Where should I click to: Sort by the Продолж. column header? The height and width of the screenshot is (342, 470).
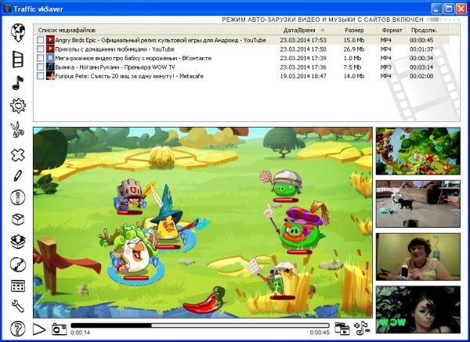click(x=428, y=30)
